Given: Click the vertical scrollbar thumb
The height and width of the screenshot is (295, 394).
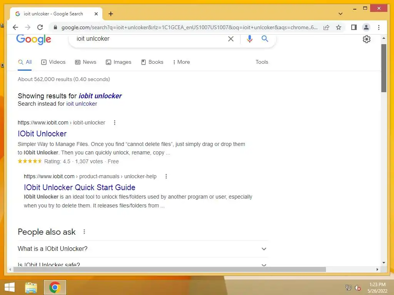Looking at the screenshot, I should point(384,68).
